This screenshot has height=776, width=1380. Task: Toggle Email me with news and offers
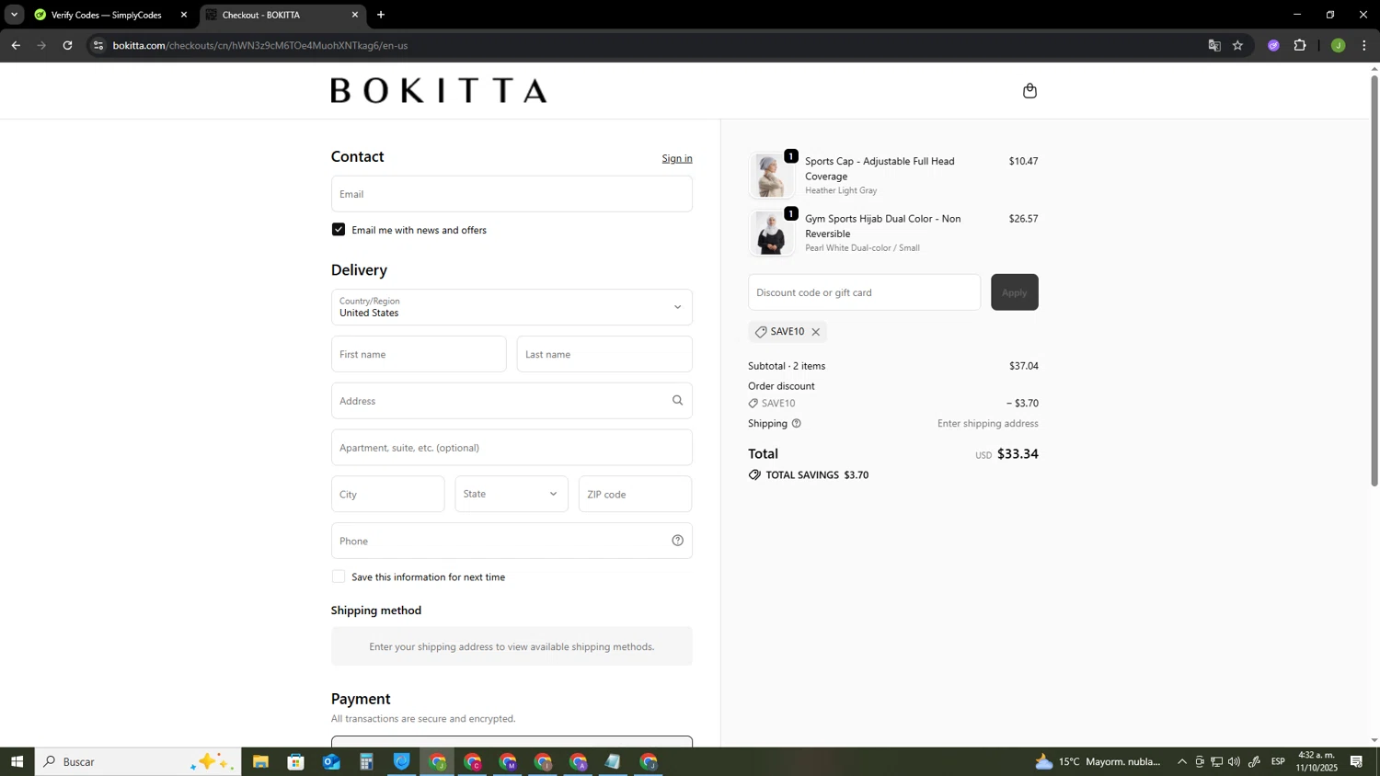tap(339, 230)
